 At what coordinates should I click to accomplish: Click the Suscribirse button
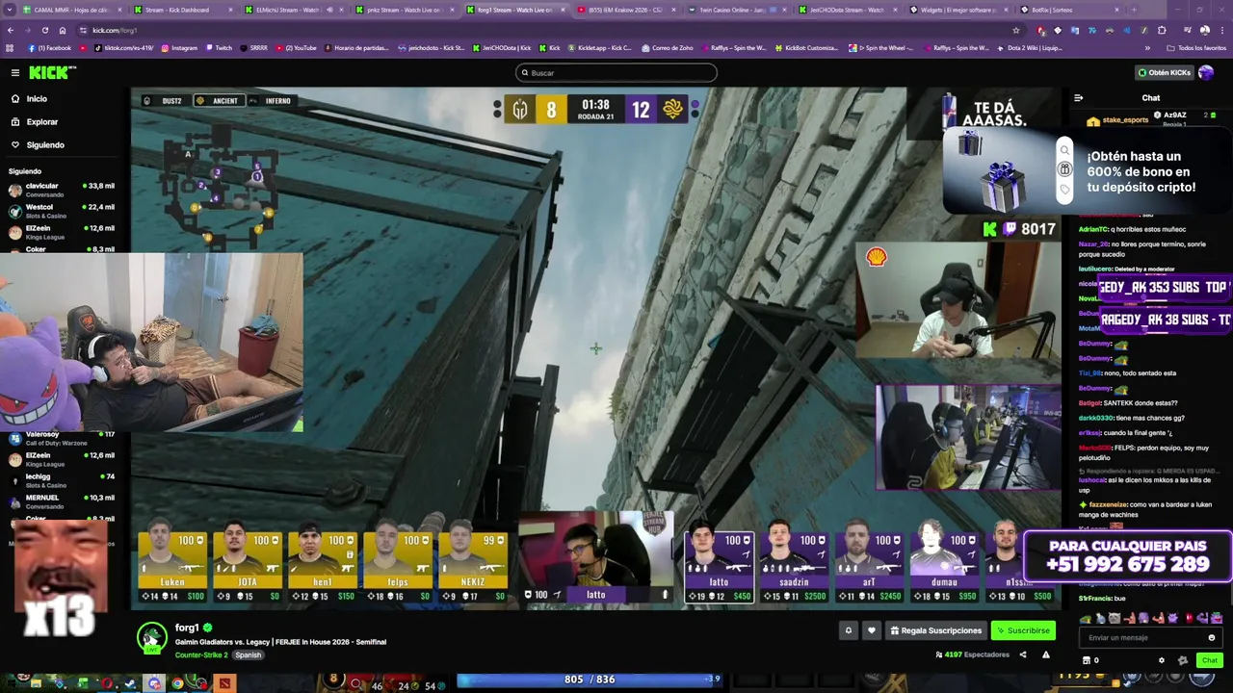click(1024, 630)
